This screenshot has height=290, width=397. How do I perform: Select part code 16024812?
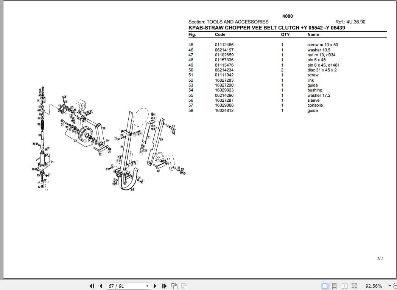[224, 110]
